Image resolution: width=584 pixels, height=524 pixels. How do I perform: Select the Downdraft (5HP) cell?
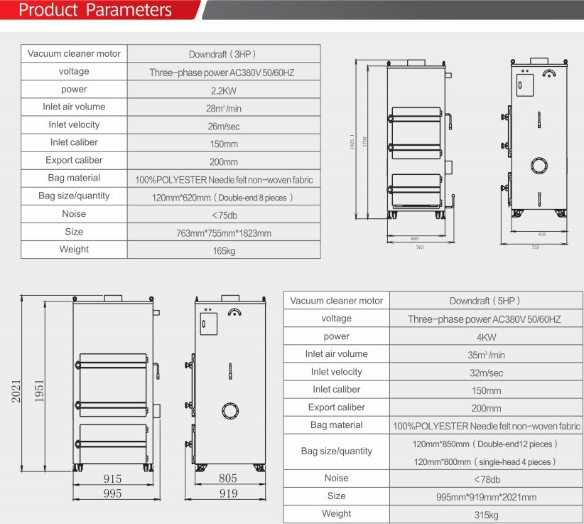[486, 301]
